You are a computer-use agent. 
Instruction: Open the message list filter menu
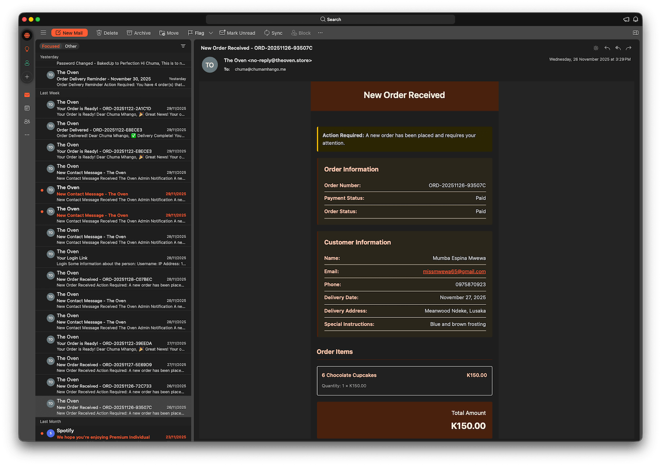point(183,46)
